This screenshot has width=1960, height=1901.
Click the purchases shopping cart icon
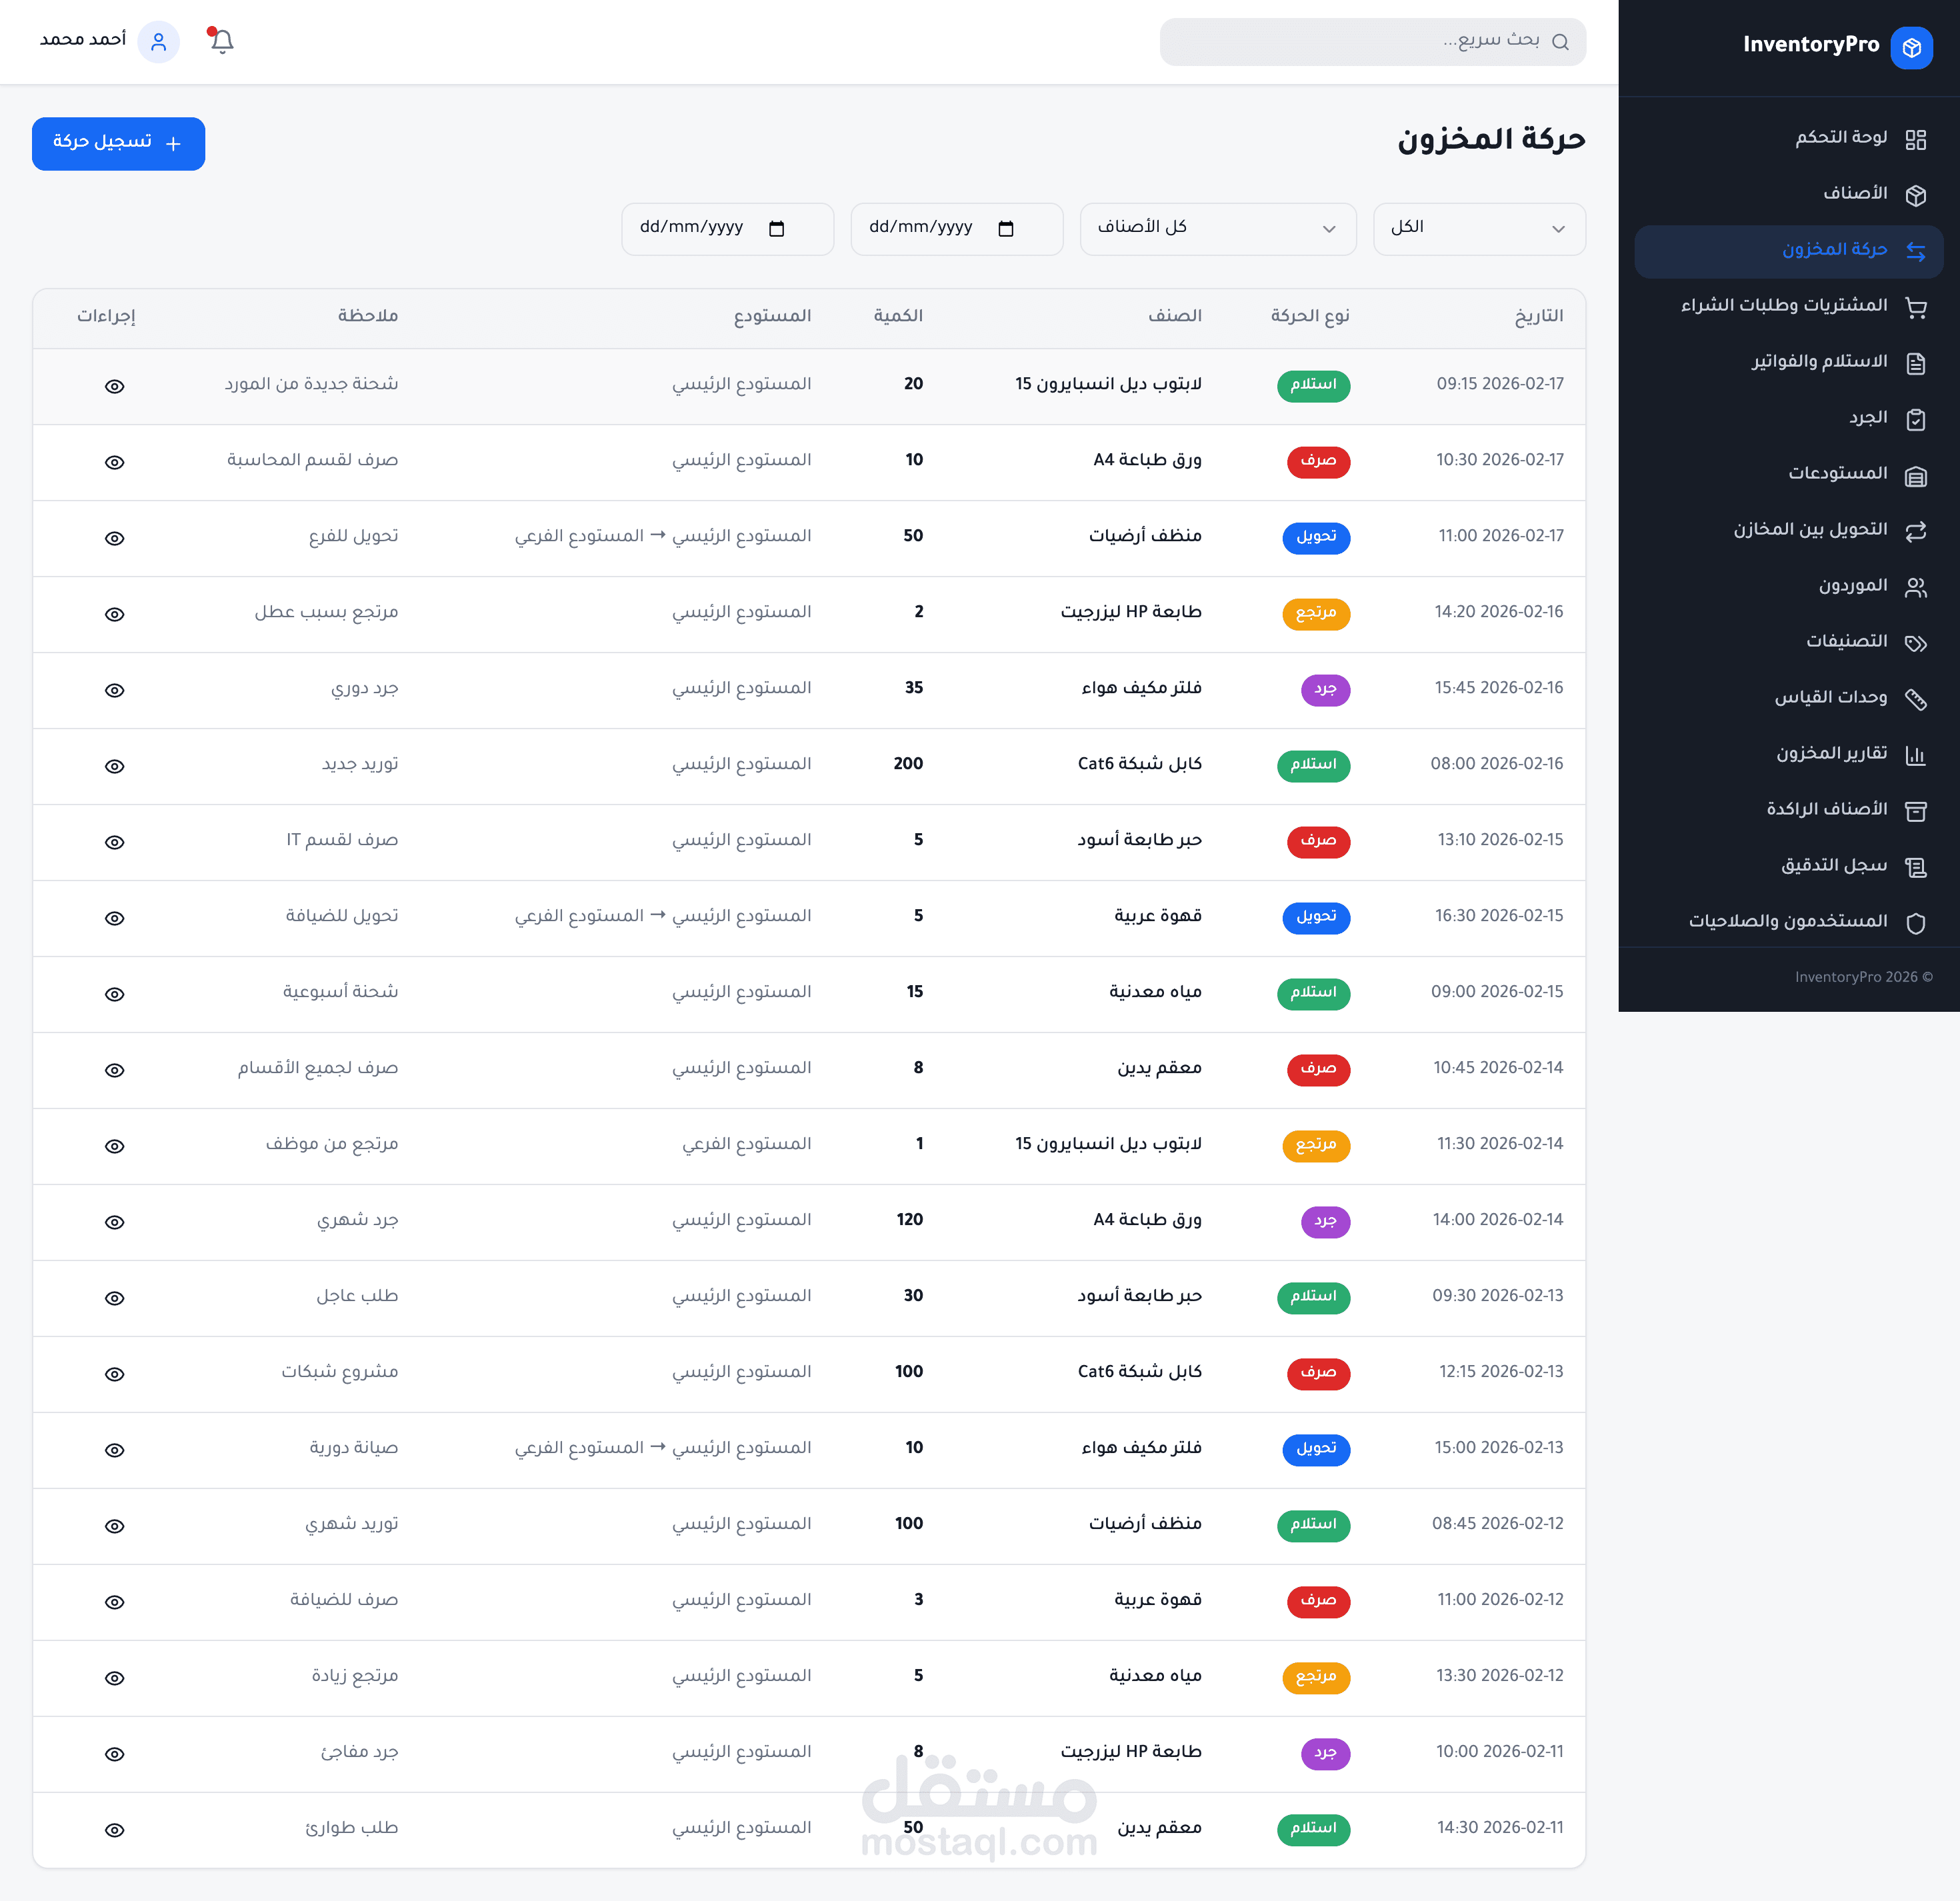tap(1915, 308)
